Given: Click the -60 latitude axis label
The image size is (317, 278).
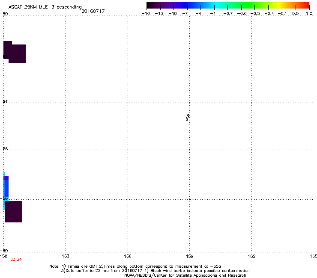Looking at the screenshot, I should [4, 251].
